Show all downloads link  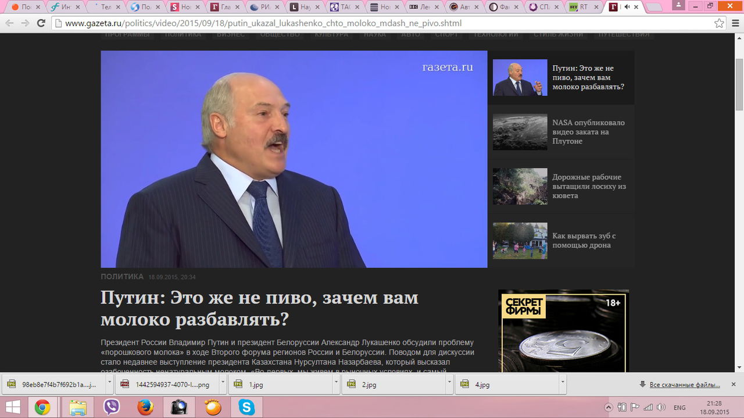click(684, 385)
